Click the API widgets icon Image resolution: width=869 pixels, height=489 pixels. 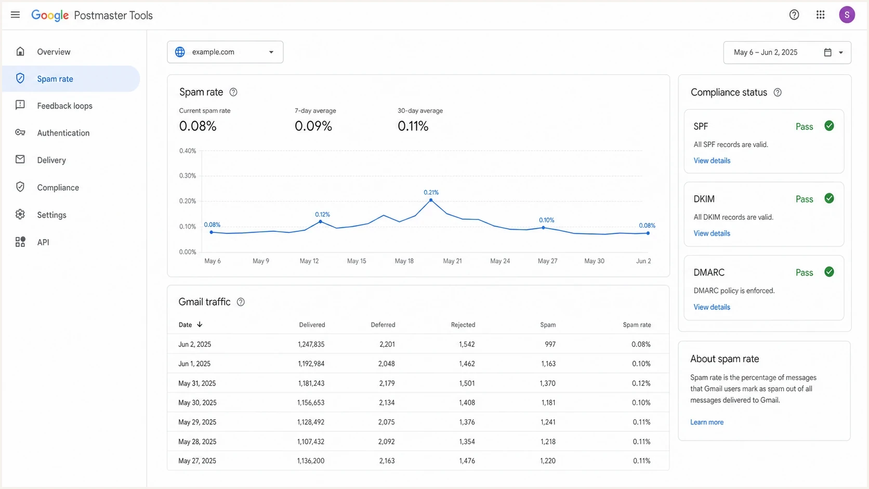[20, 242]
